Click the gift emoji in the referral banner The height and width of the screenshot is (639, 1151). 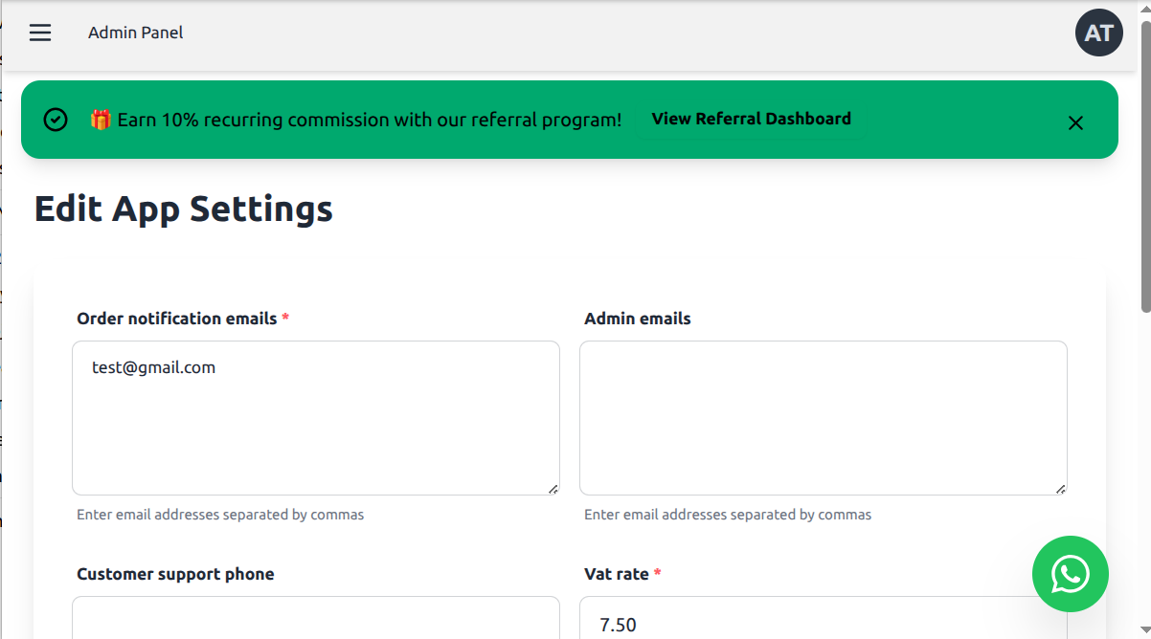[100, 118]
